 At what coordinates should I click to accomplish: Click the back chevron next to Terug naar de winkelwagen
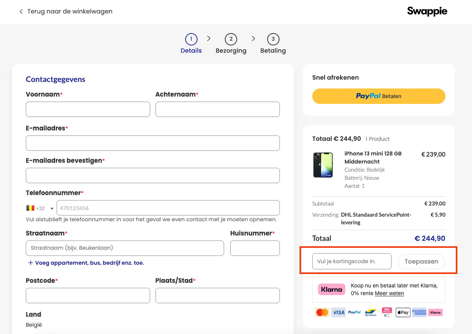[21, 12]
